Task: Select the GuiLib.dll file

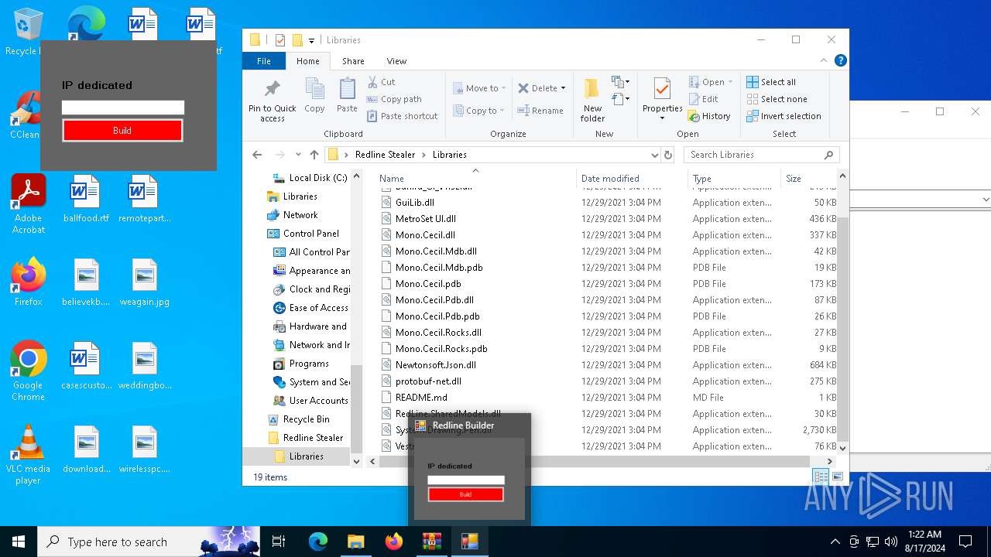Action: pyautogui.click(x=414, y=203)
